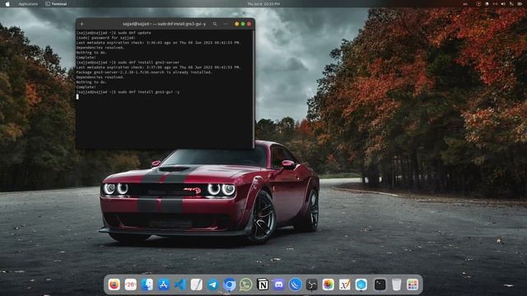
Task: Switch to Terminal via dock icon
Action: click(380, 284)
